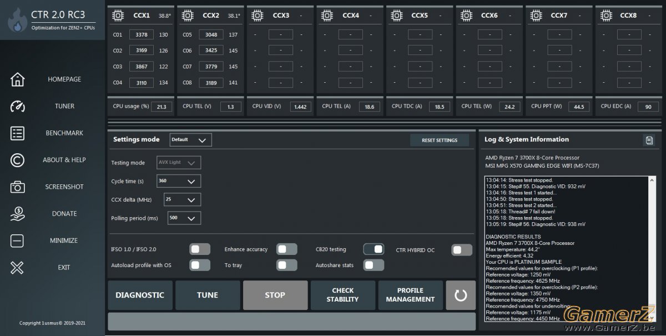Click the RESET SETTINGS button
Screen dimensions: 666x336
click(x=440, y=140)
